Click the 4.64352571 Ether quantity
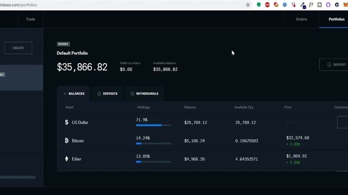 tap(246, 159)
